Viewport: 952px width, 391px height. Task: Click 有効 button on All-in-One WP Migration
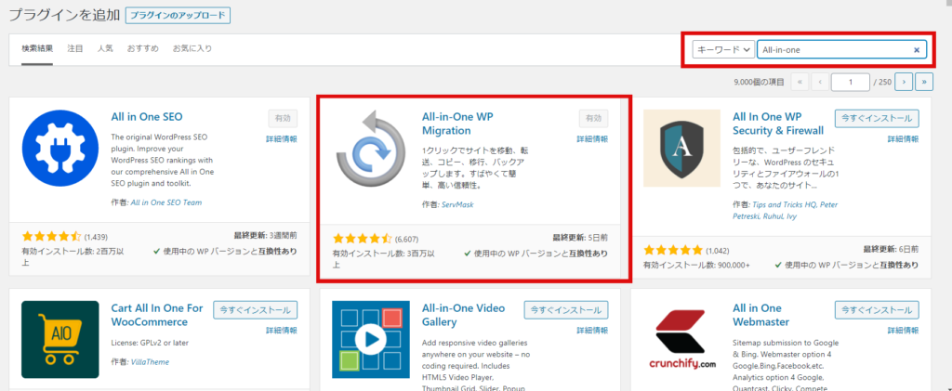[593, 118]
